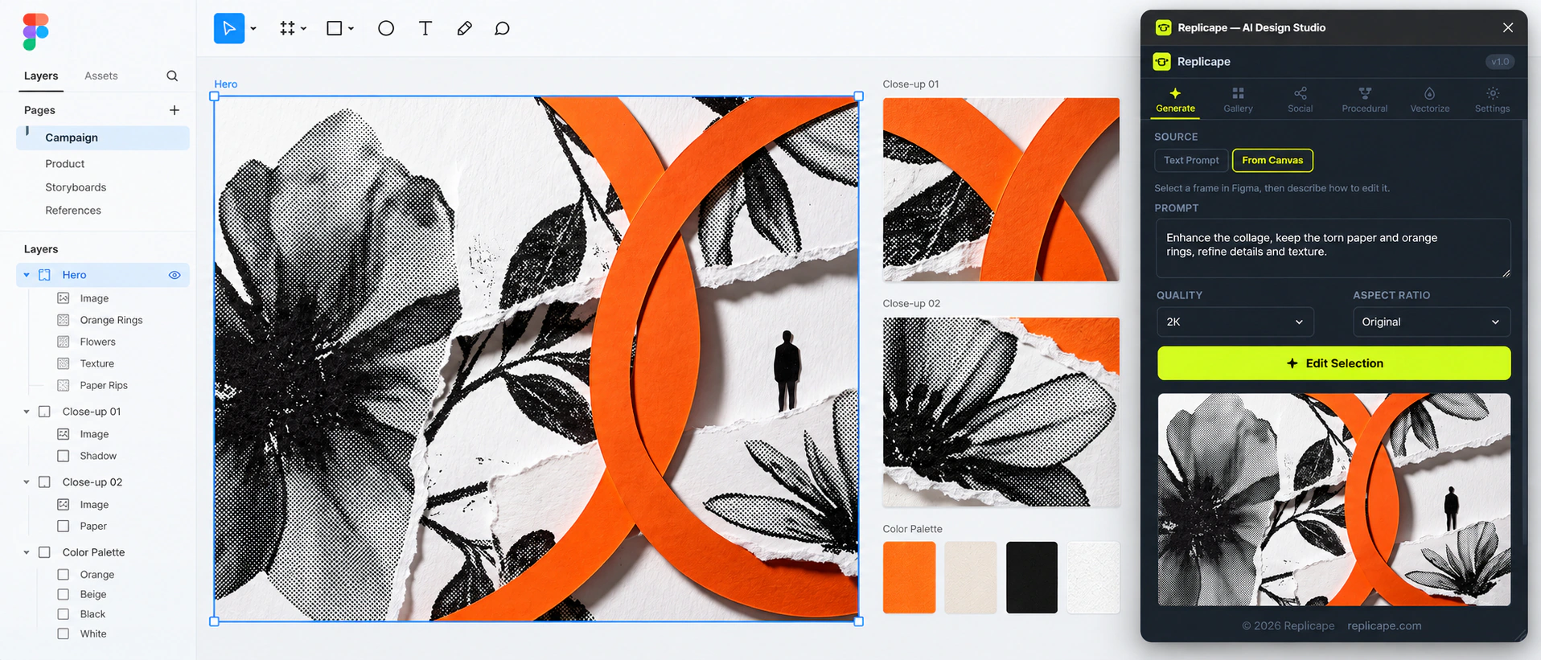Open shape tools dropdown arrow

pos(351,29)
